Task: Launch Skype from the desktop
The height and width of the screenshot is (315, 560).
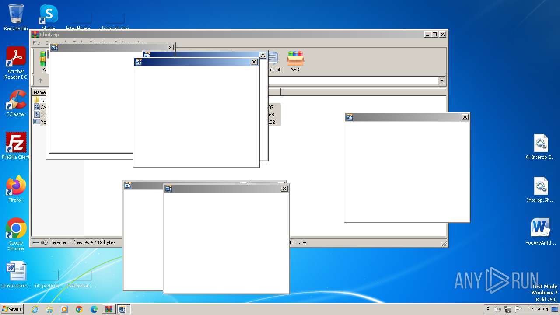Action: [x=48, y=17]
